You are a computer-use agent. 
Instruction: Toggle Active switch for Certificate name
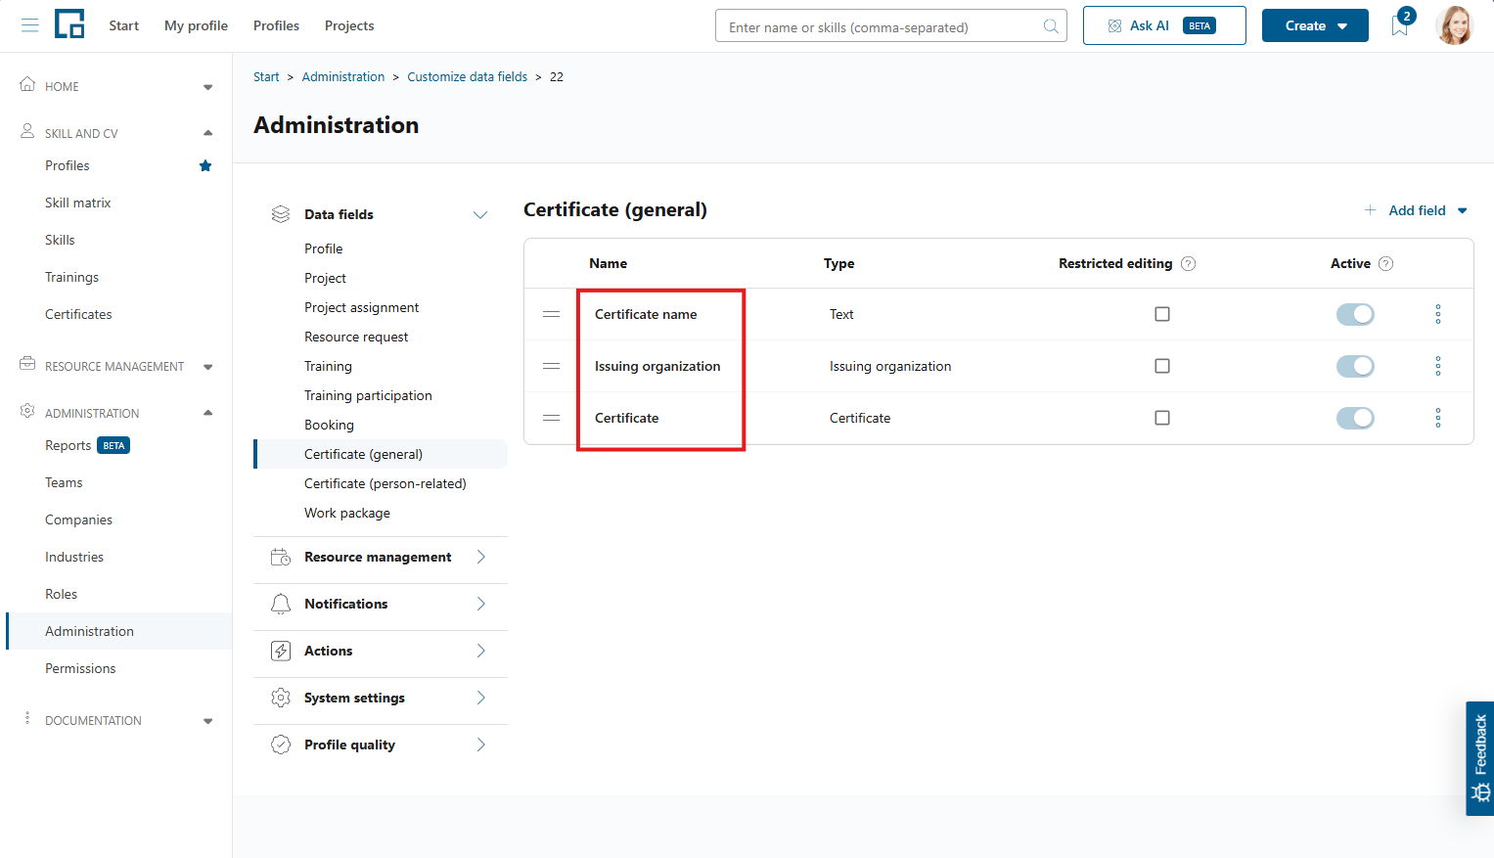coord(1355,314)
